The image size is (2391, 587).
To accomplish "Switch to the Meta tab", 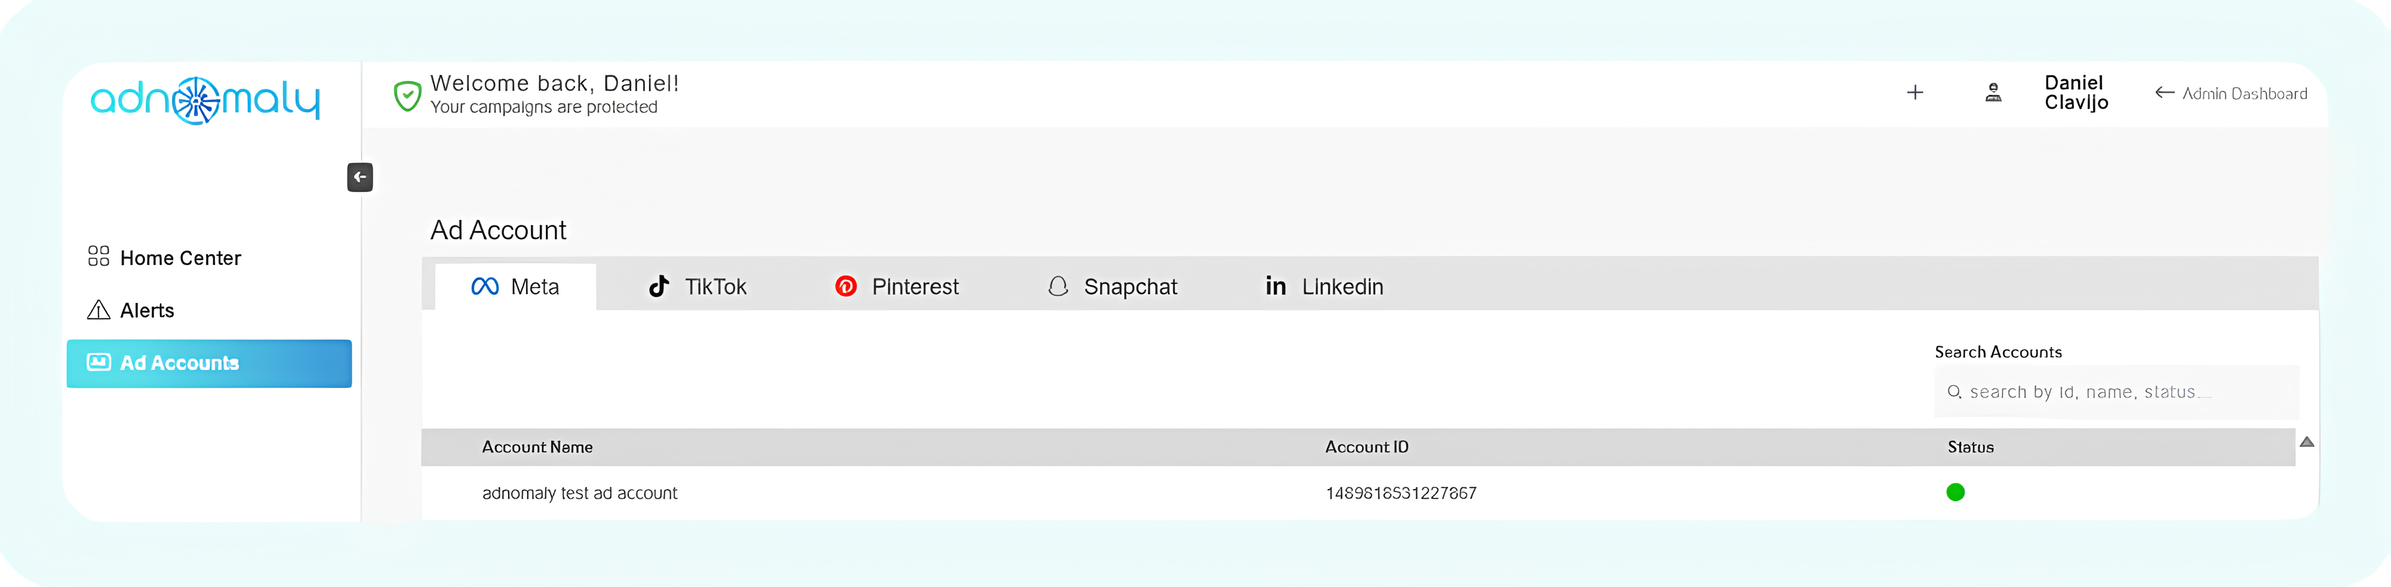I will 516,288.
